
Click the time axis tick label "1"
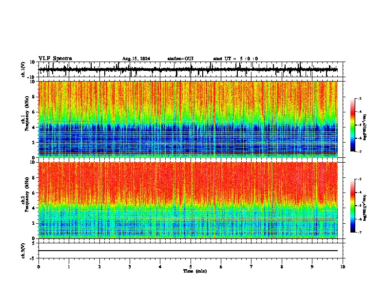click(69, 267)
